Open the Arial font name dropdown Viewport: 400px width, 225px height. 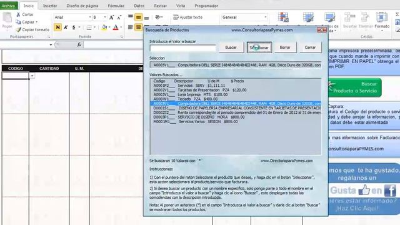click(x=90, y=17)
